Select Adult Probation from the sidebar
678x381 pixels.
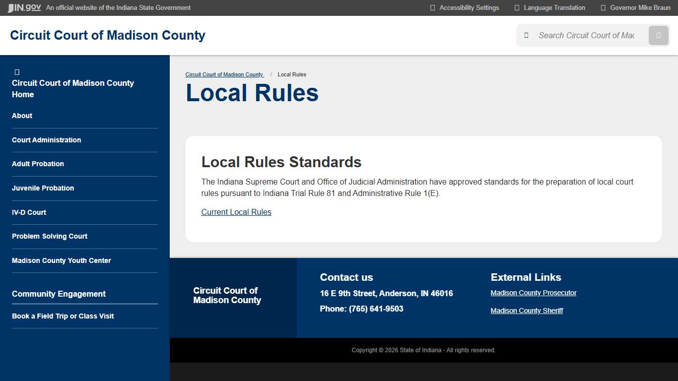tap(38, 164)
